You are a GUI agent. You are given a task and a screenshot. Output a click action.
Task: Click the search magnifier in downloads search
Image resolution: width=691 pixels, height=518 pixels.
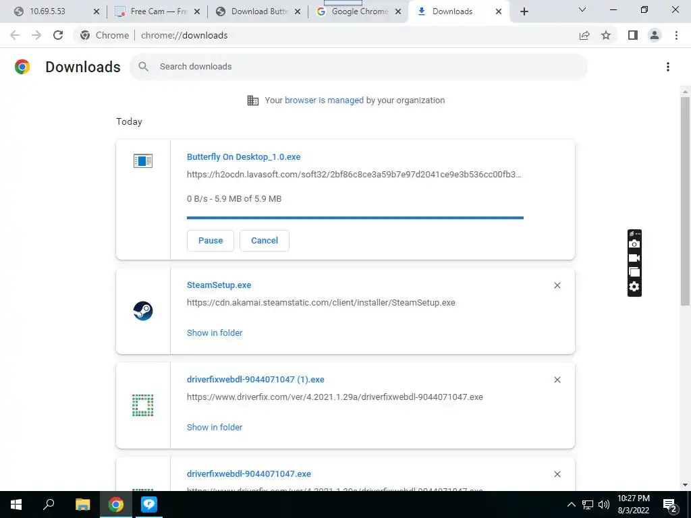click(143, 67)
